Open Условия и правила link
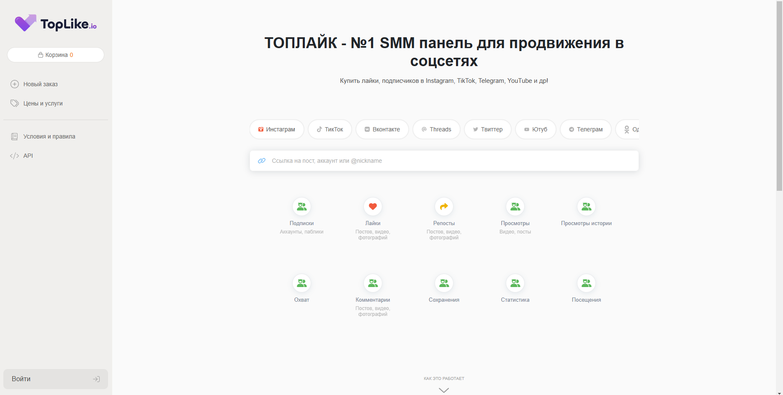783x395 pixels. [x=49, y=136]
